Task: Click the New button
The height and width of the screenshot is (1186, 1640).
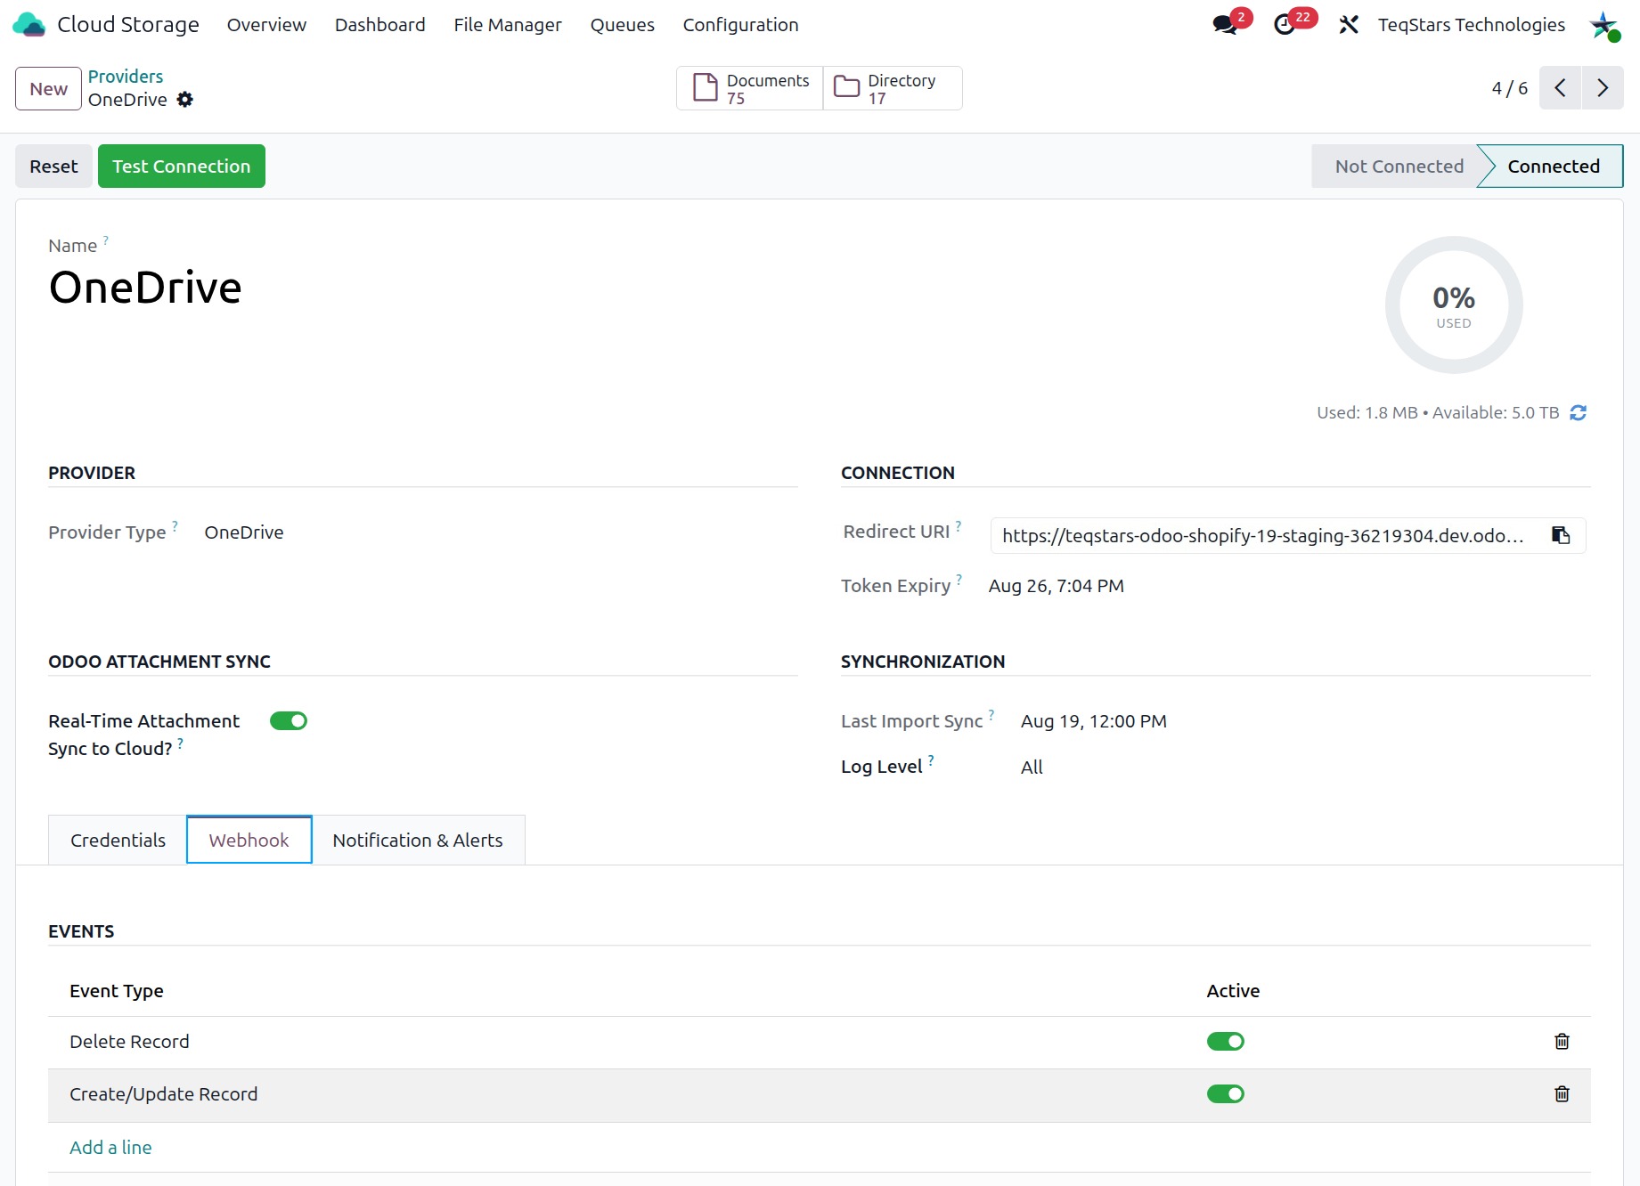Action: click(48, 89)
